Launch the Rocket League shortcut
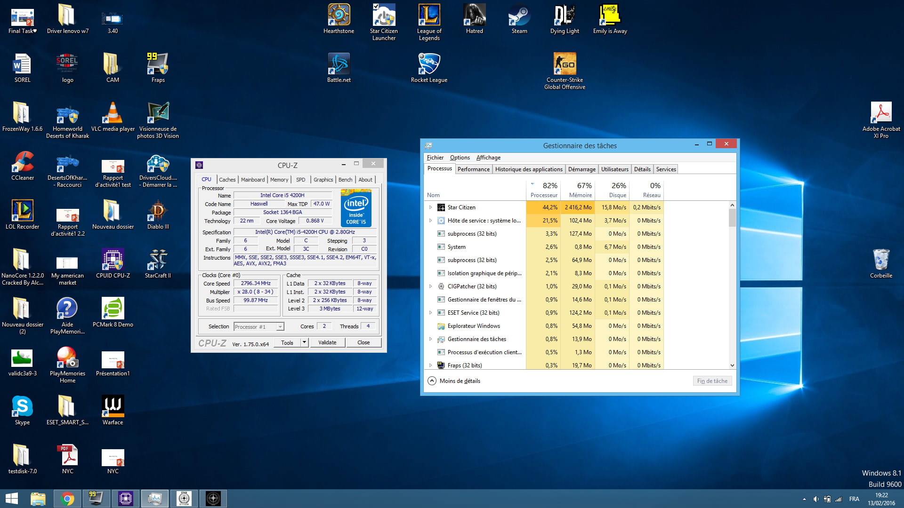The height and width of the screenshot is (508, 904). coord(429,65)
